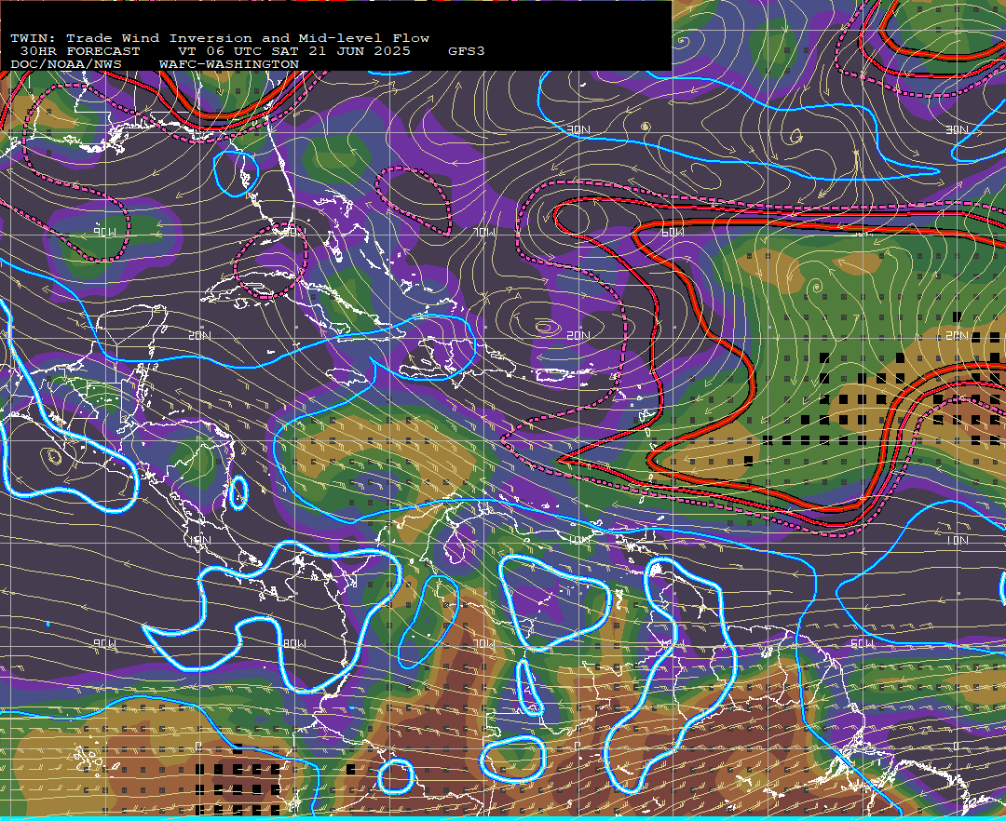Screen dimensions: 1006x821
Task: Click the '20N' label north of Puerto Rico
Action: (578, 335)
